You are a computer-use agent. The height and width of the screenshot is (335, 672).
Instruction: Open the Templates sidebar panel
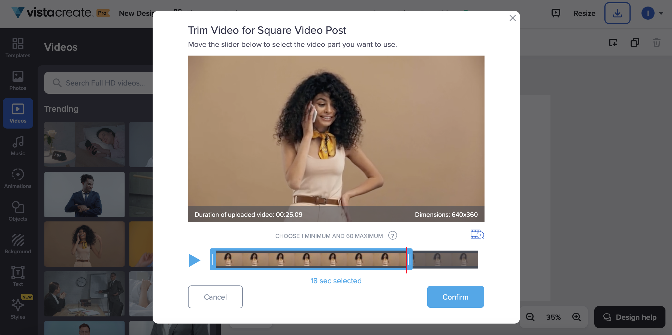18,48
